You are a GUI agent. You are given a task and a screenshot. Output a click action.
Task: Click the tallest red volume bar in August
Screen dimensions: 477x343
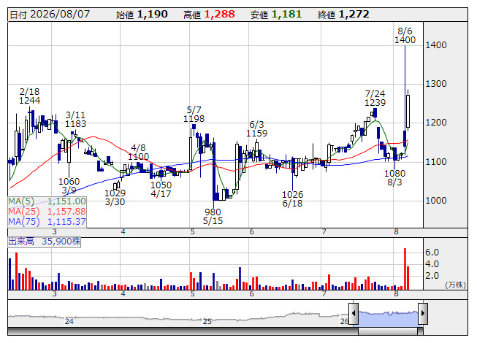405,269
